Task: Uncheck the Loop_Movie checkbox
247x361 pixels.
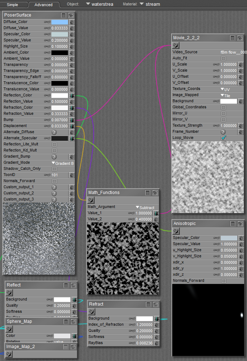Action: coord(223,138)
